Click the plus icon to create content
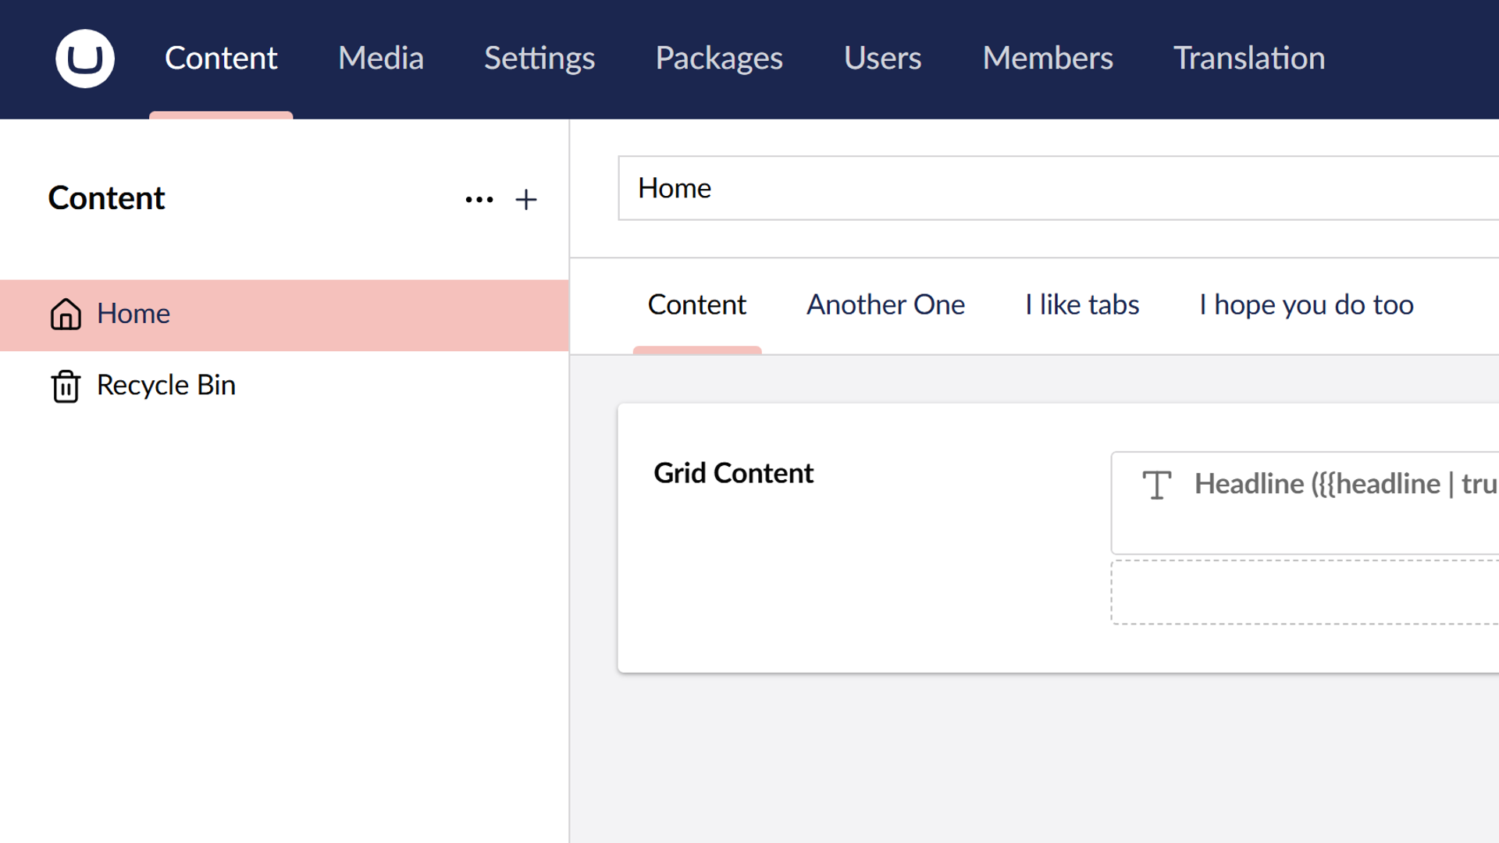 pos(526,200)
